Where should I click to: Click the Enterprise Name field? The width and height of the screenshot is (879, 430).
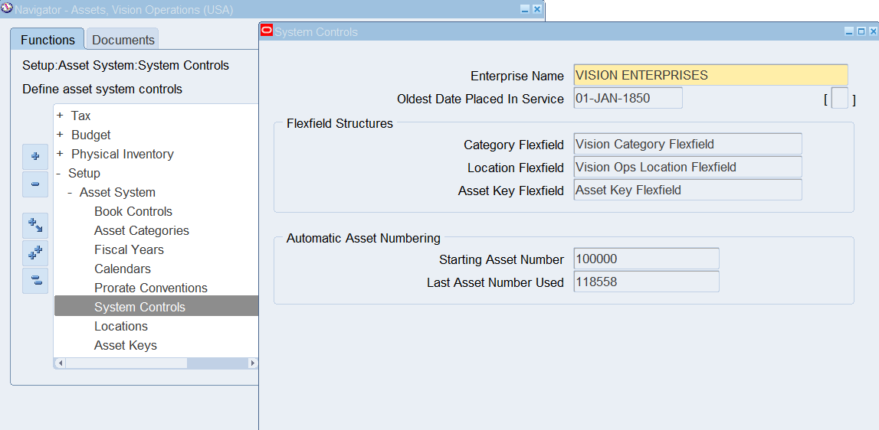click(711, 75)
